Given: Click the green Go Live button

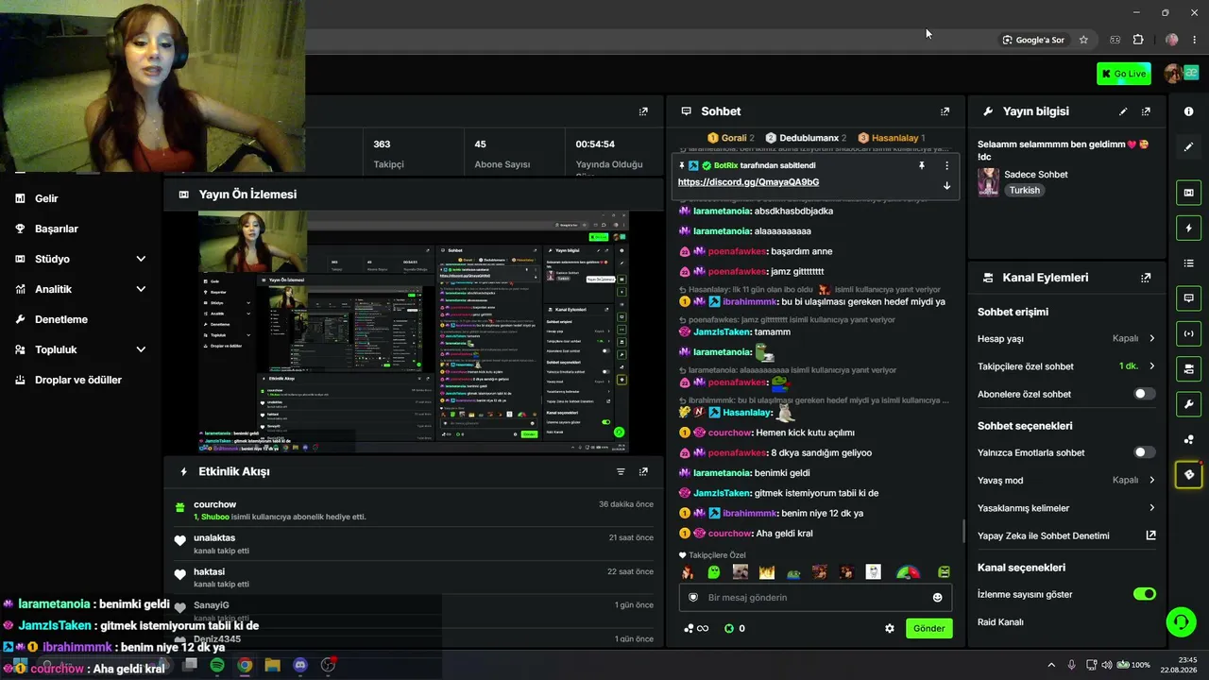Looking at the screenshot, I should (x=1124, y=74).
